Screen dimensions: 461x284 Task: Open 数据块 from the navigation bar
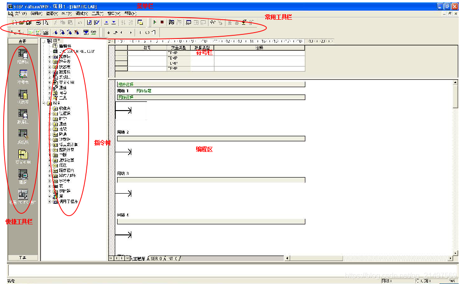click(x=23, y=117)
